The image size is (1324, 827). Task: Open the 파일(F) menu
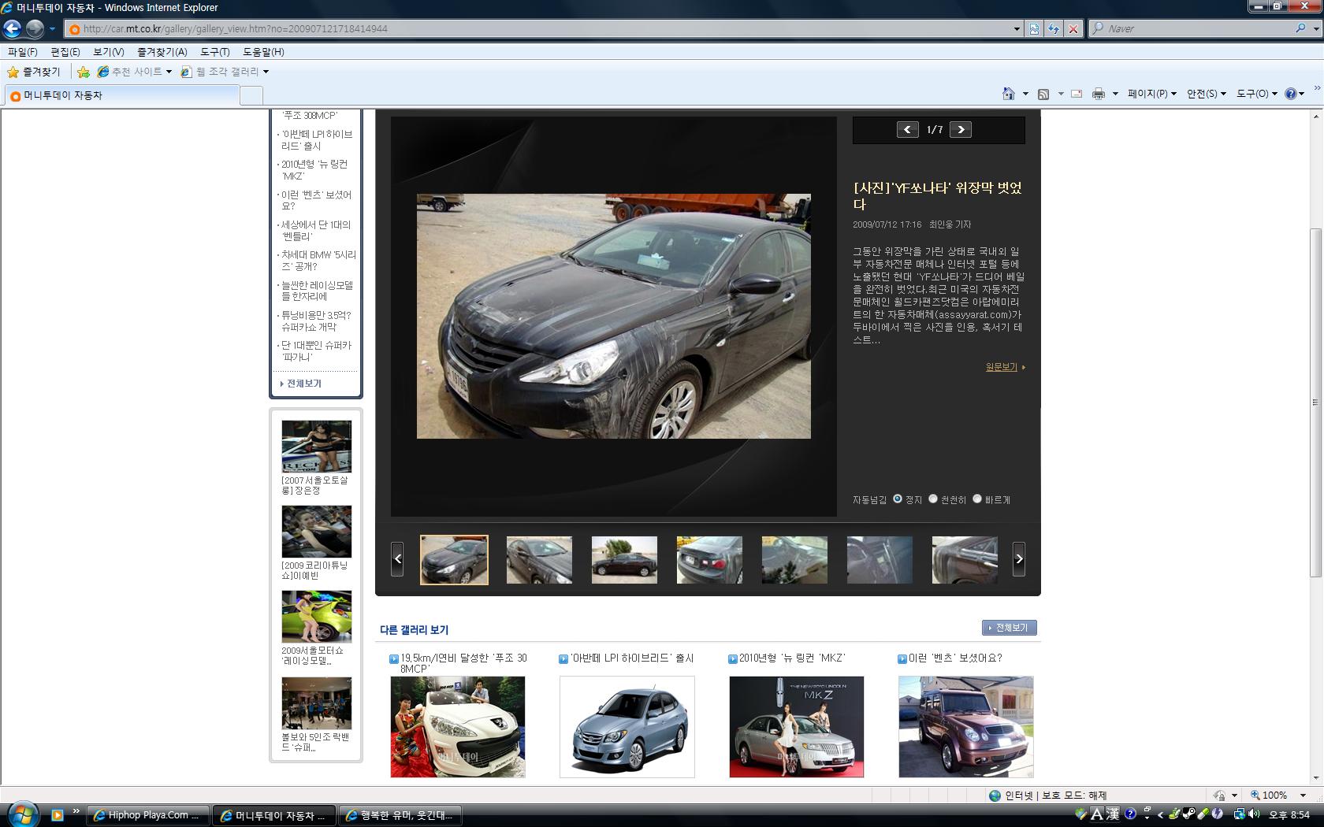tap(23, 52)
